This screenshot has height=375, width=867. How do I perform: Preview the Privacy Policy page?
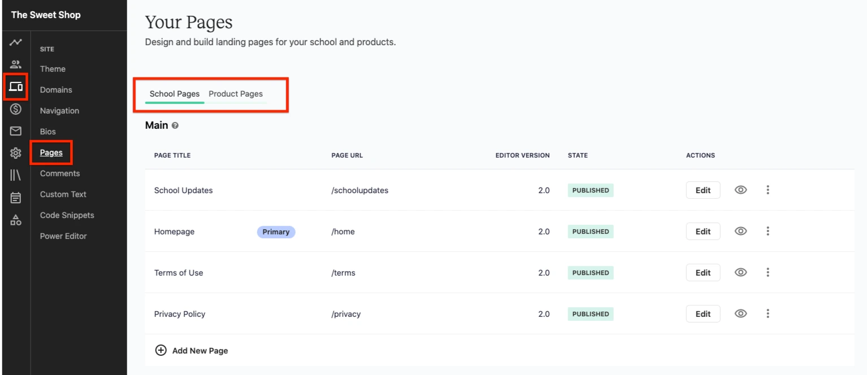coord(741,313)
